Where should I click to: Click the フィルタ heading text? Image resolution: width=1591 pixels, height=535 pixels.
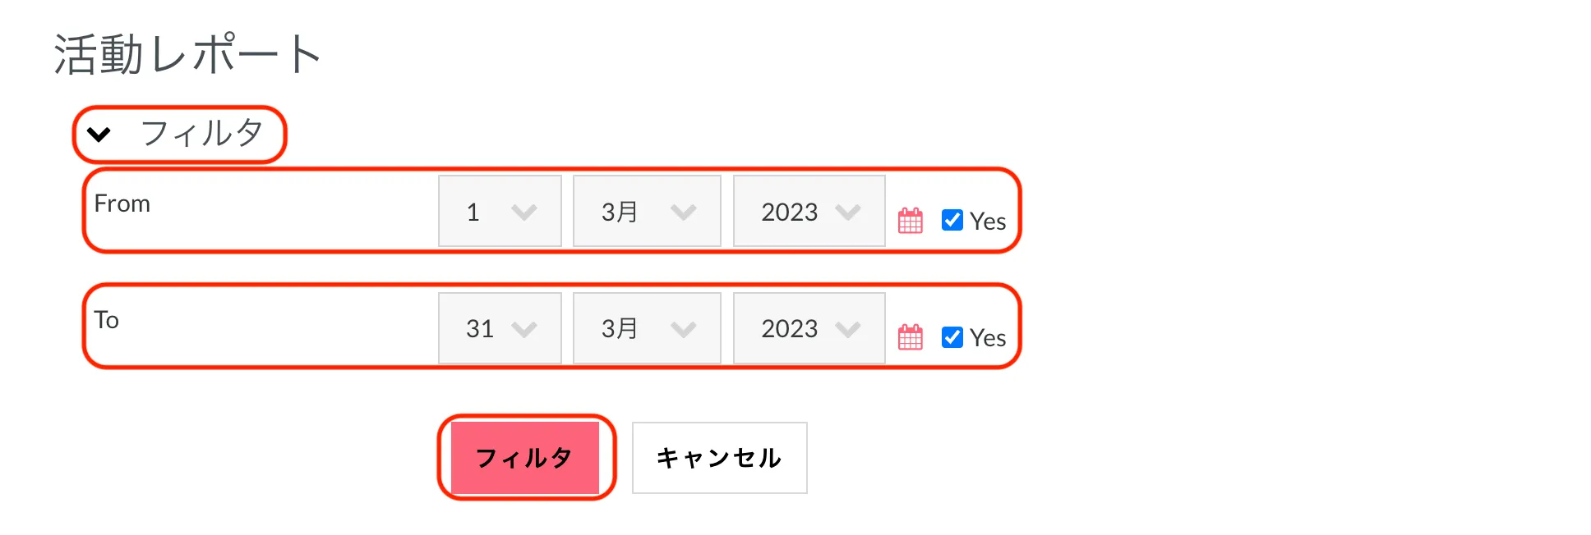click(x=202, y=133)
